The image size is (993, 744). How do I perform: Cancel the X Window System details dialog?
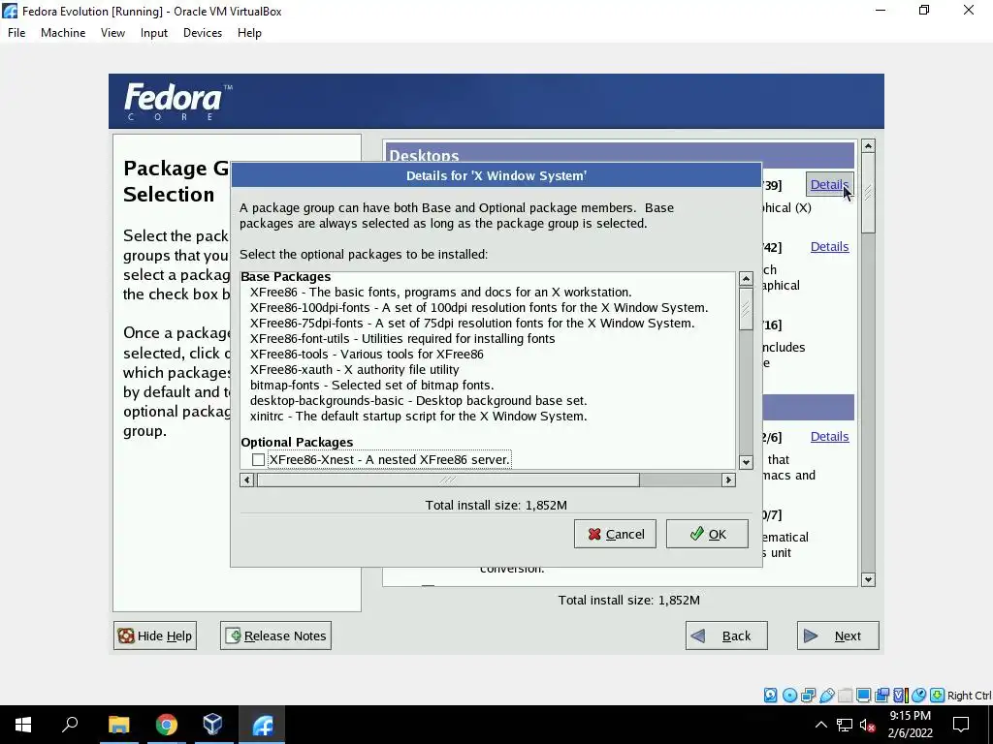pyautogui.click(x=615, y=534)
